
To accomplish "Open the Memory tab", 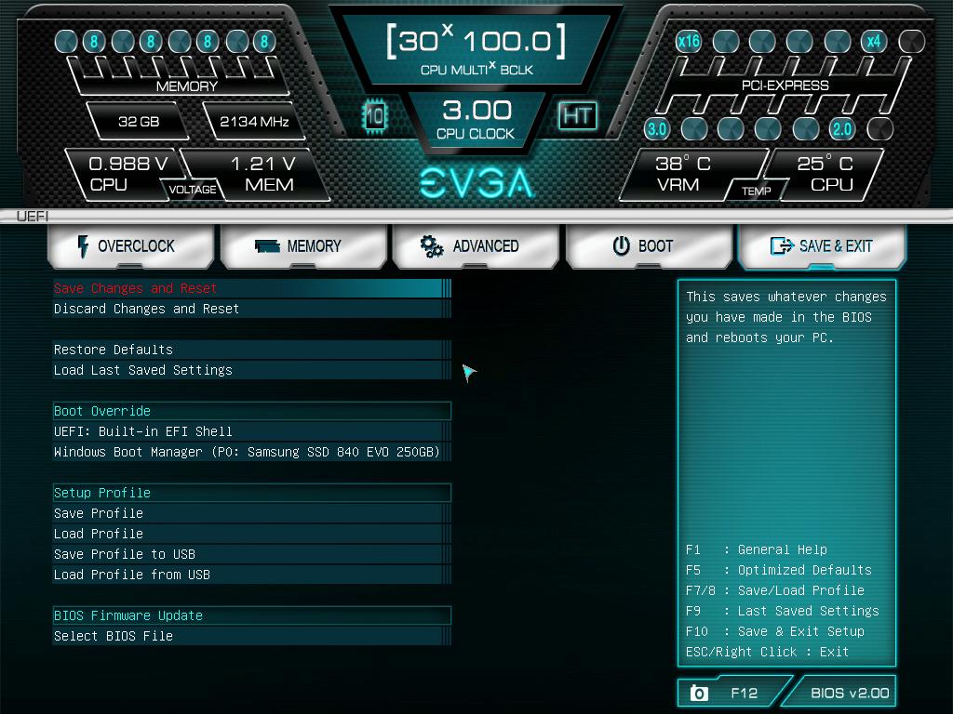I will coord(302,245).
